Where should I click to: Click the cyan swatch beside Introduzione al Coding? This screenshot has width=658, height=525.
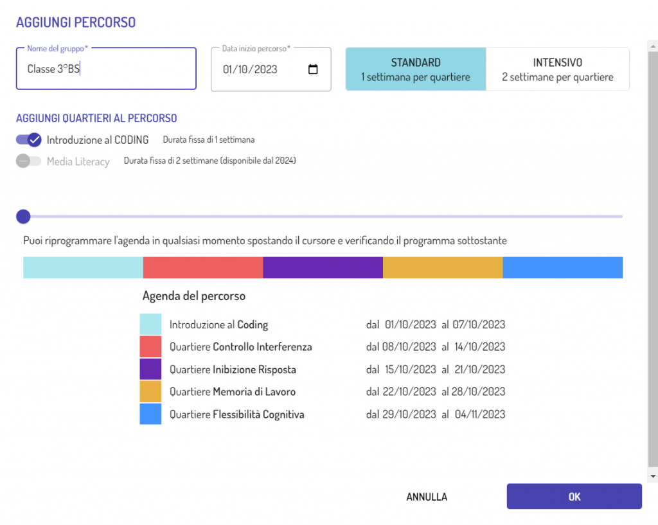point(150,324)
